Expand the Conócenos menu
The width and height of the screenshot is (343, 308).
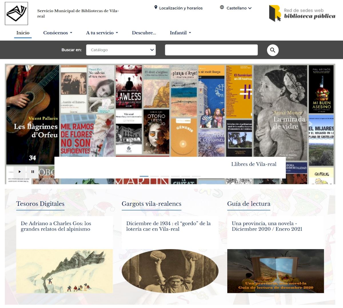click(57, 33)
